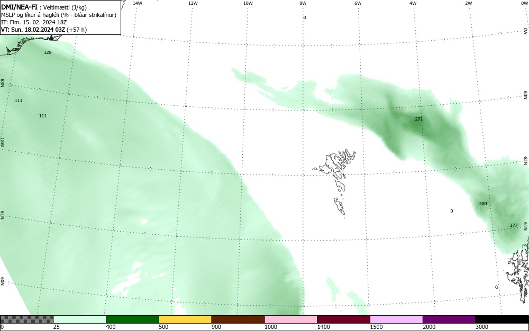Click the legend value 2000
Screen dimensions: 529x331
(429, 327)
